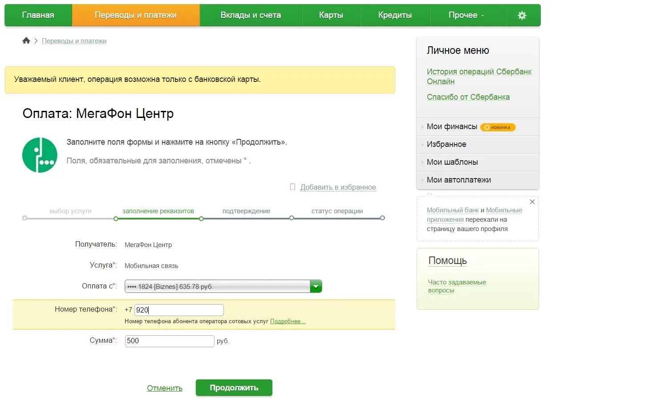This screenshot has height=406, width=648.
Task: Click Подробнее link under phone field
Action: (x=288, y=321)
